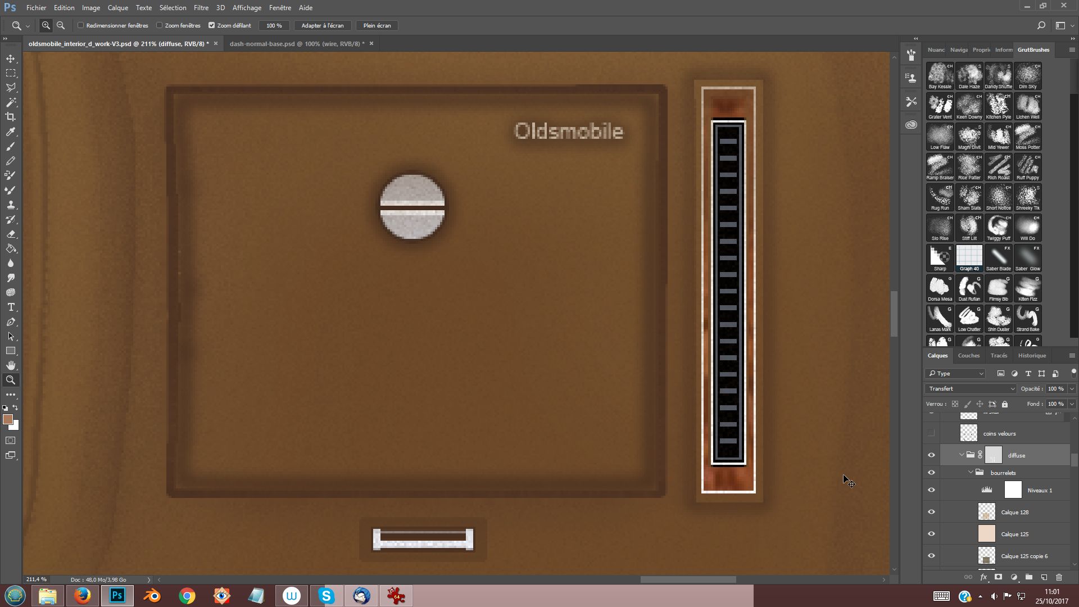Open Firefox from the taskbar
Image resolution: width=1079 pixels, height=607 pixels.
click(83, 596)
